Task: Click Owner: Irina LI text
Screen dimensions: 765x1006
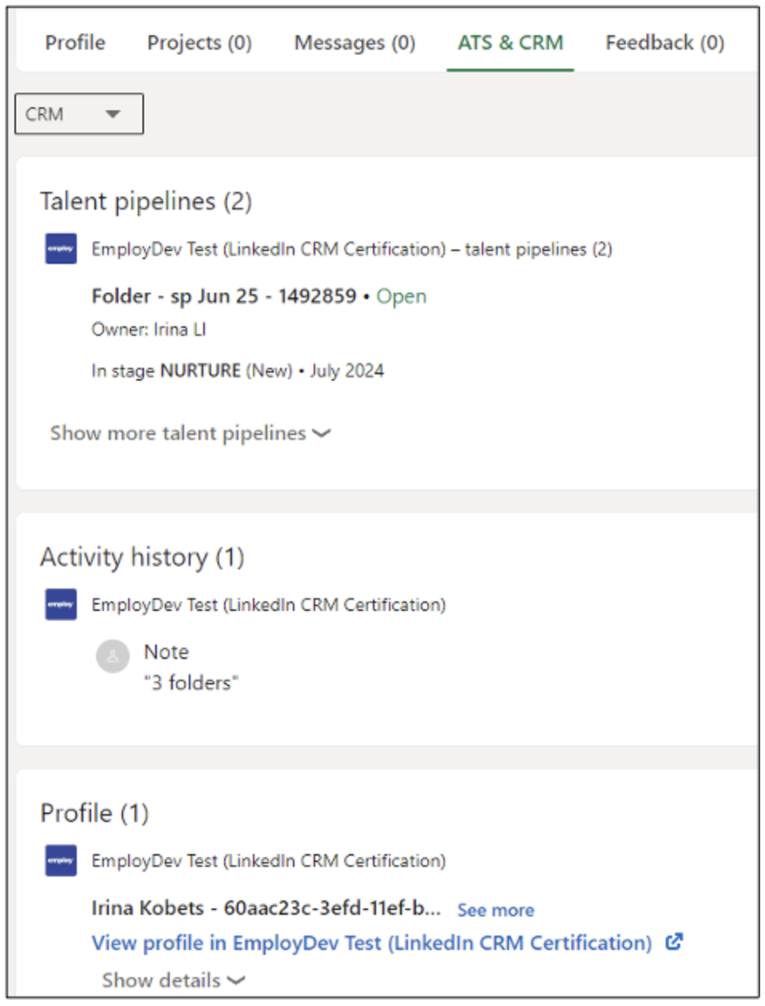Action: [149, 329]
